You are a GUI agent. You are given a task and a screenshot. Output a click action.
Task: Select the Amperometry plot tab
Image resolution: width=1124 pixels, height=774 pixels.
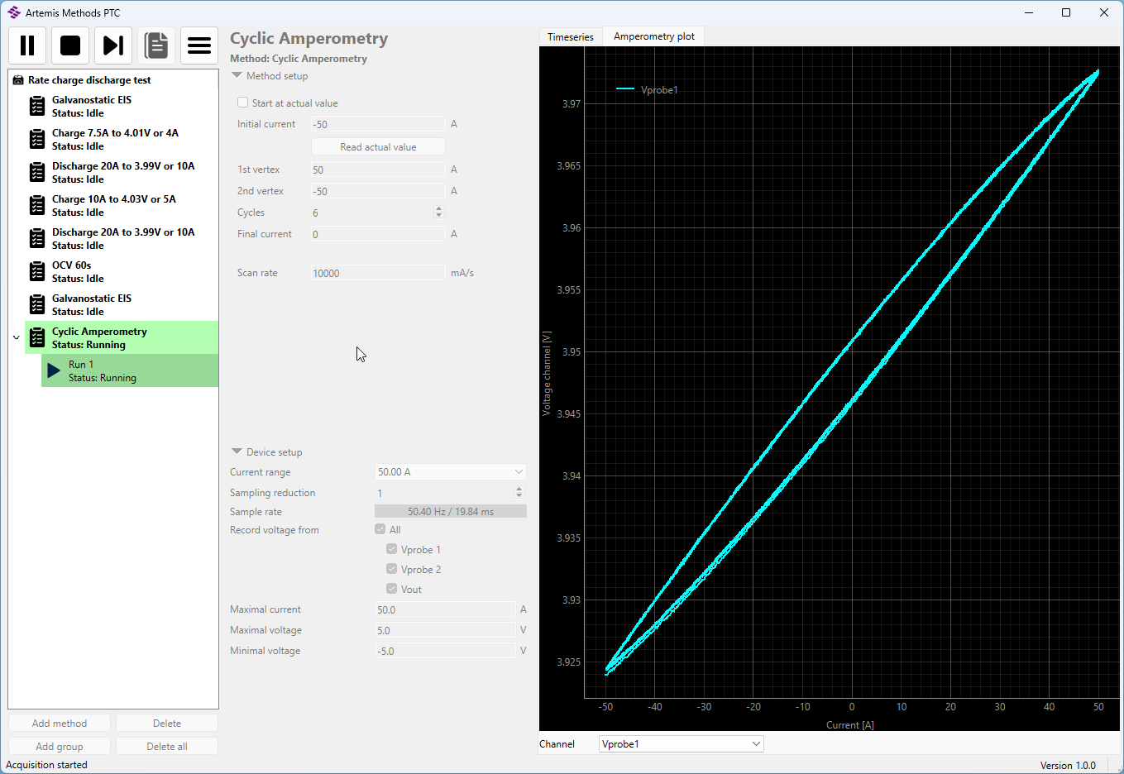pyautogui.click(x=653, y=36)
